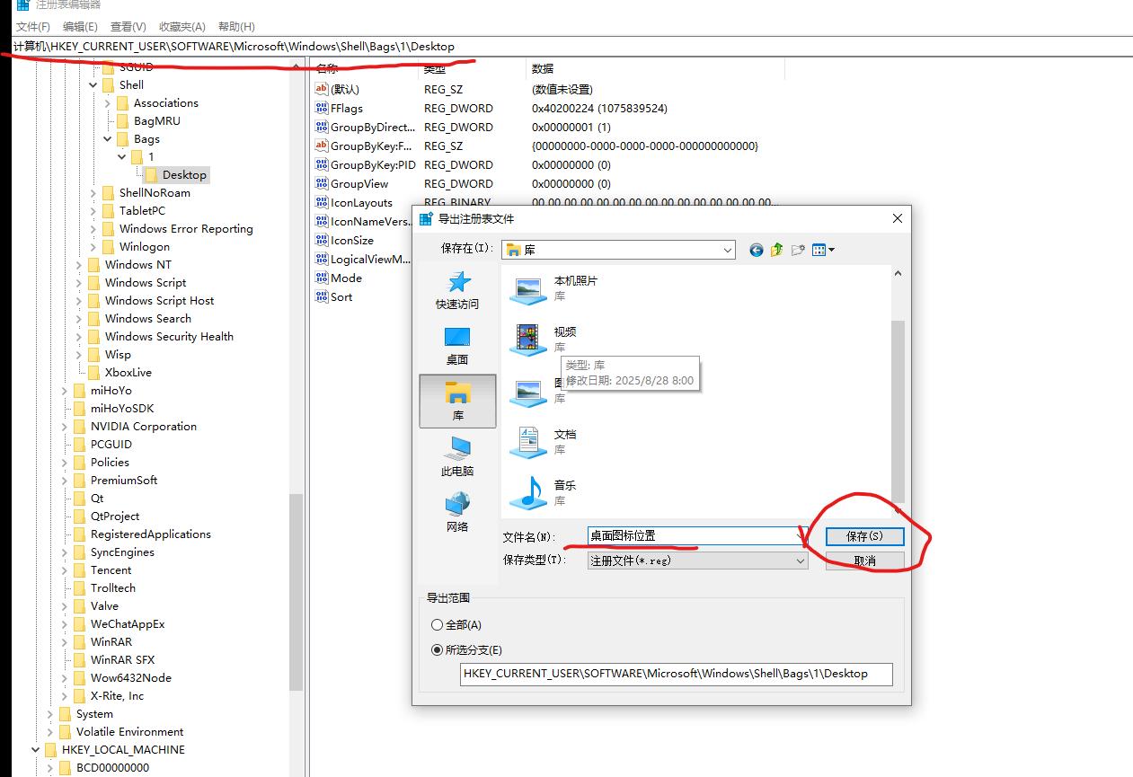Expand the Associations tree node

click(108, 103)
